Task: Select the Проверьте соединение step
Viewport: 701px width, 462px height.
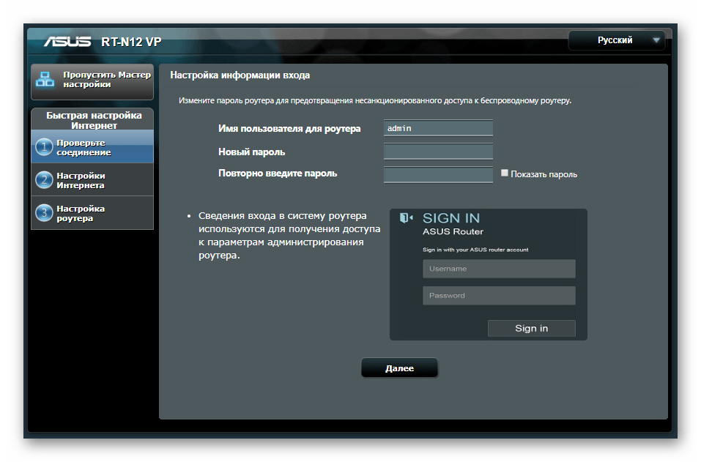Action: tap(92, 147)
